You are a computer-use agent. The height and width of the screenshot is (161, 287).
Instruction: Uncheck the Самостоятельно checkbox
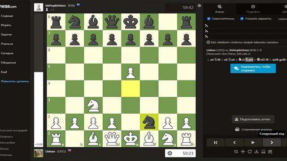tap(209, 19)
